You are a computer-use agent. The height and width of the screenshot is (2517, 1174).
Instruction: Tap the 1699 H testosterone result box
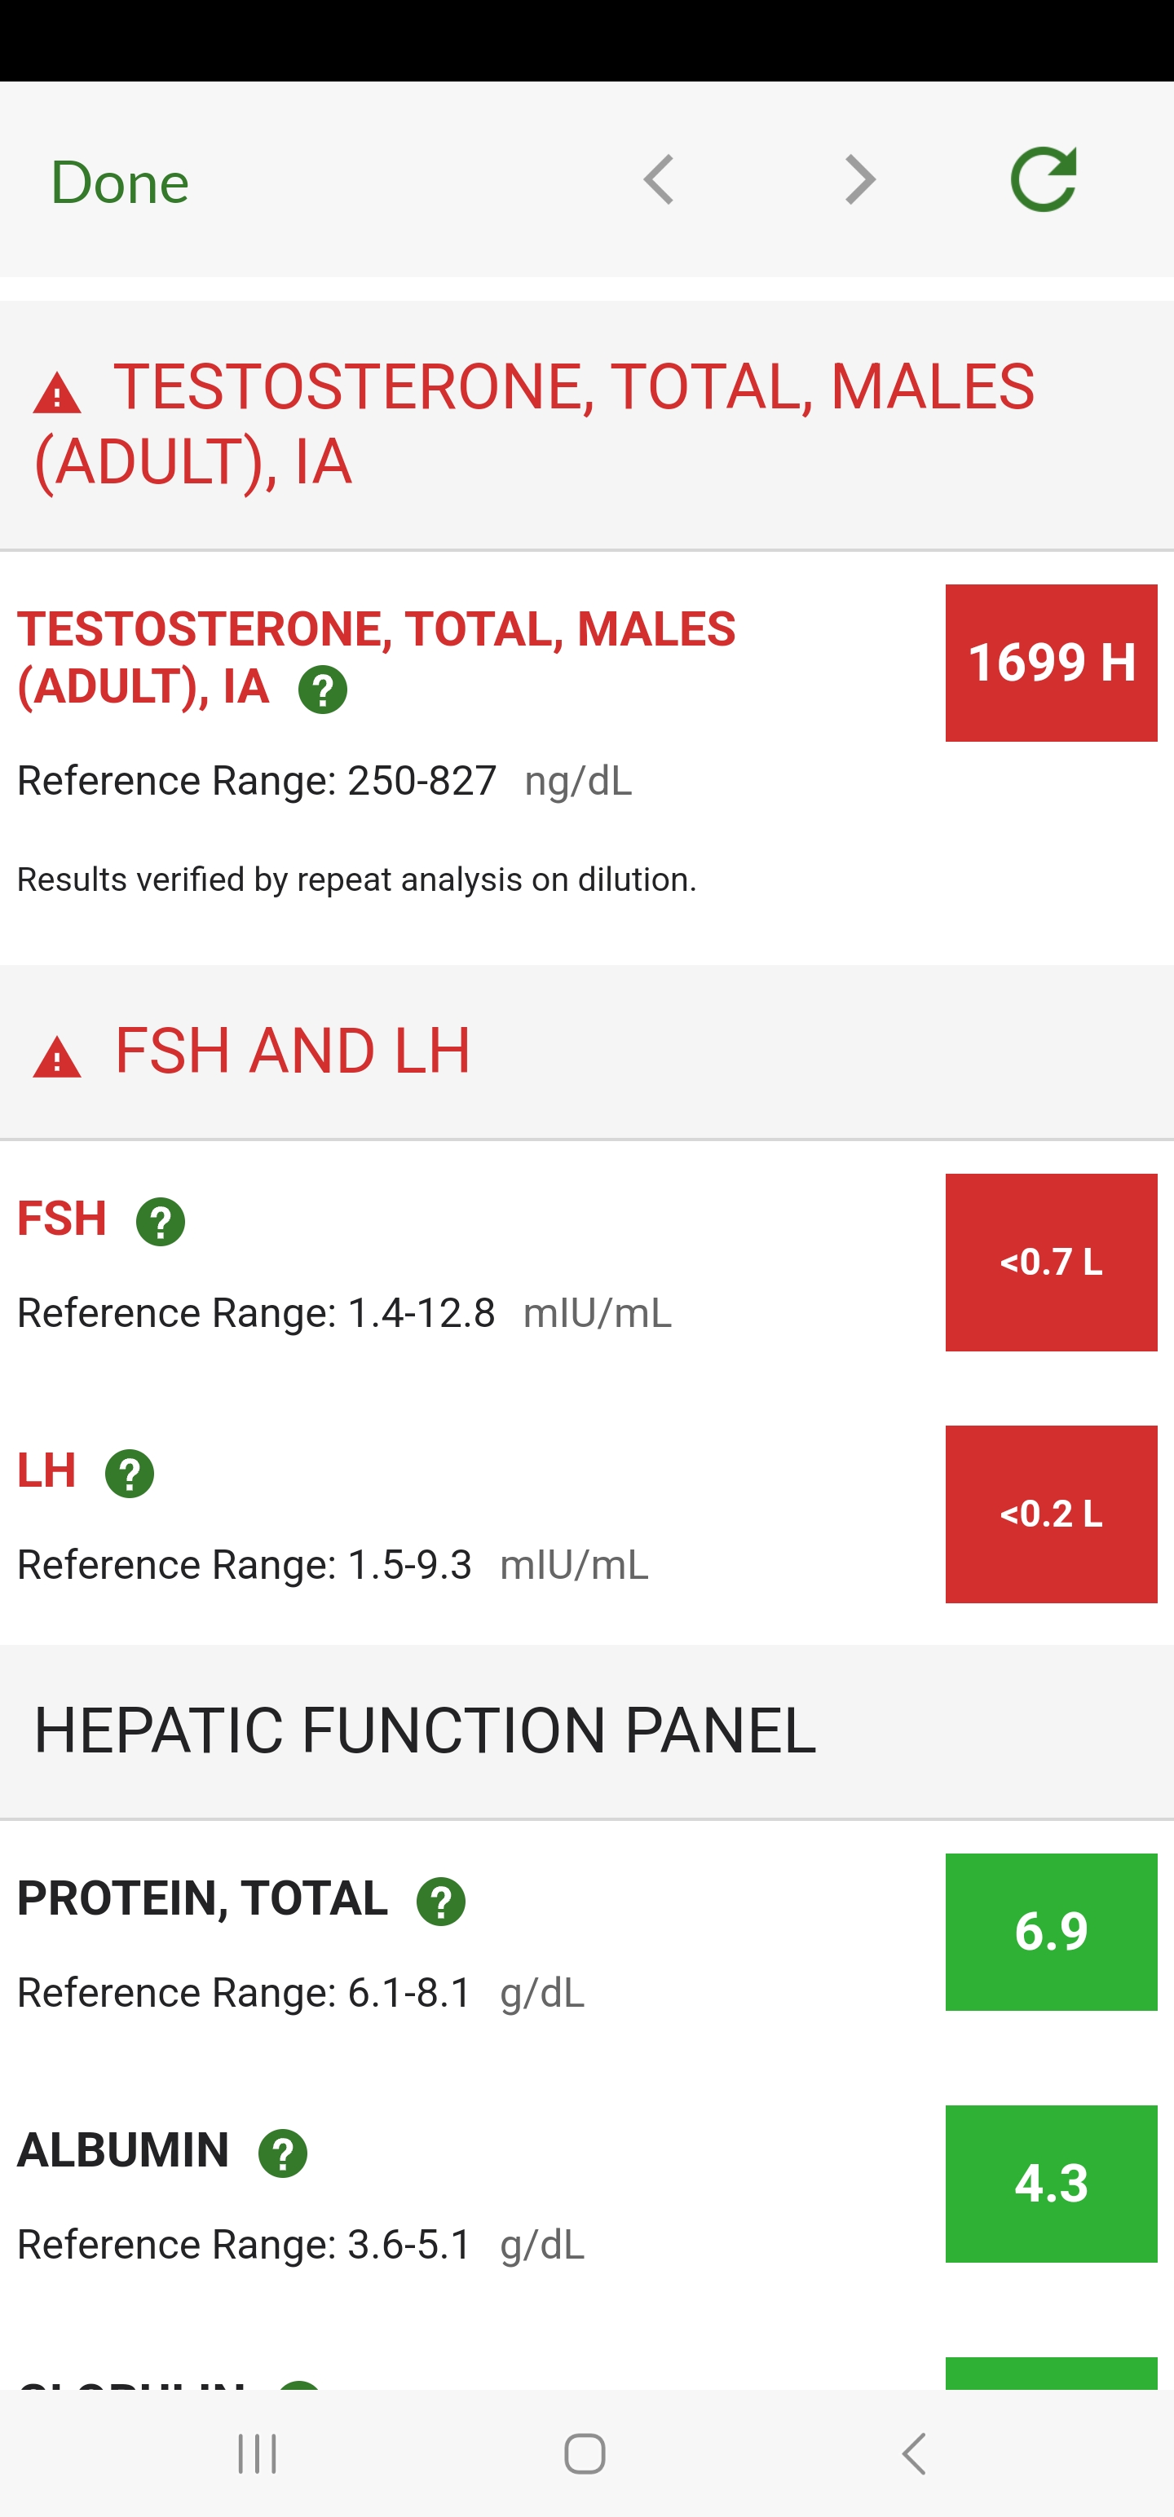pyautogui.click(x=1051, y=663)
